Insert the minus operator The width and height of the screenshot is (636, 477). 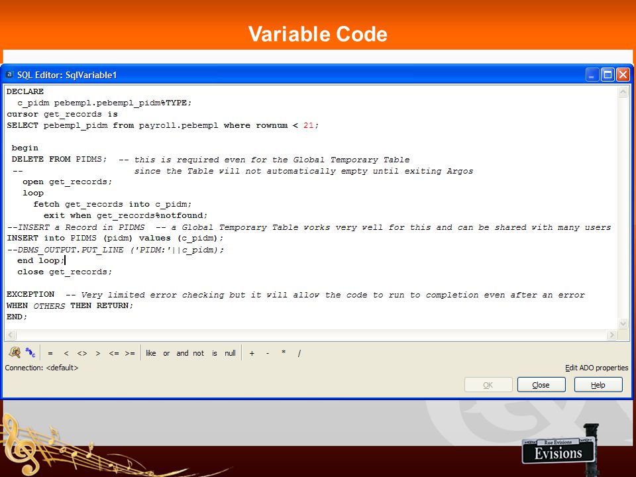268,353
